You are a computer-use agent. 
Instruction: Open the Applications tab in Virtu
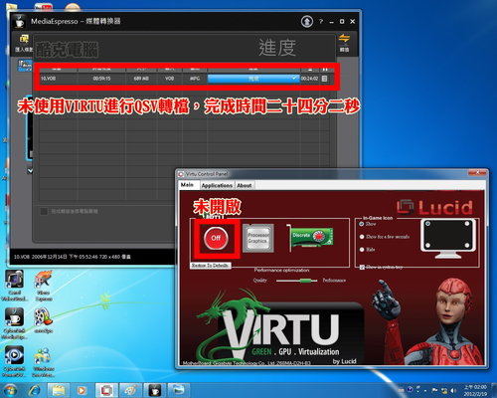point(217,185)
